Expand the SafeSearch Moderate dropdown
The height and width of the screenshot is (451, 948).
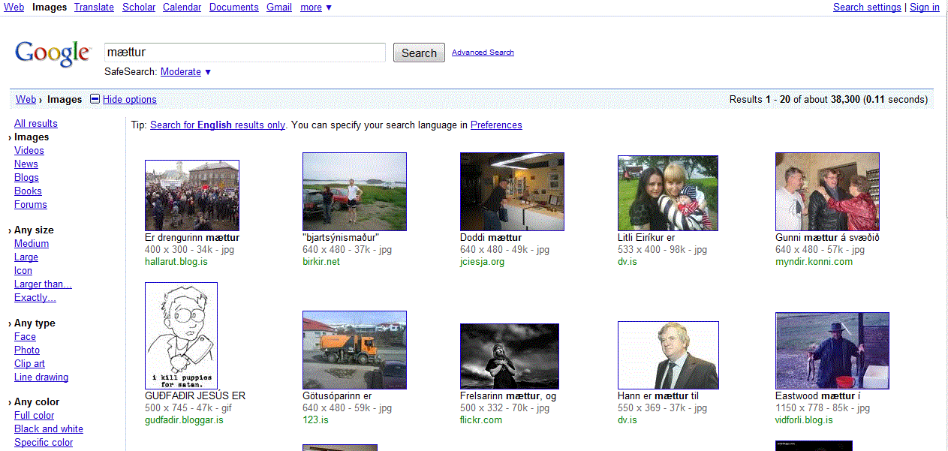tap(208, 72)
